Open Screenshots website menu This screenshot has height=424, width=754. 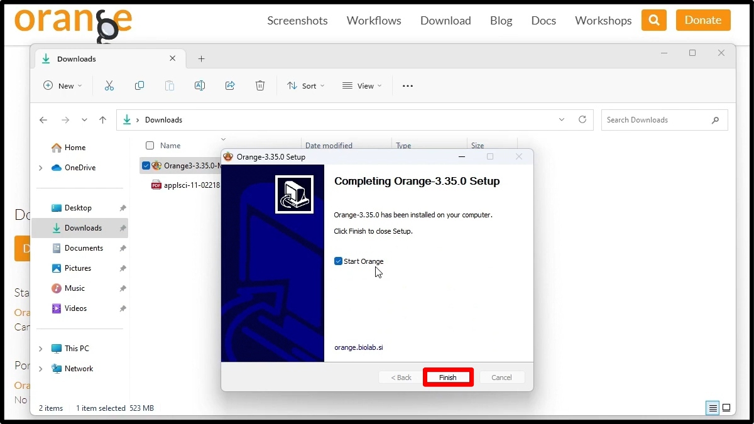[297, 20]
